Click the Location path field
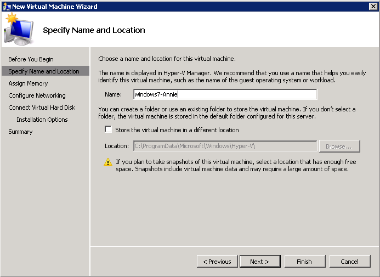This screenshot has width=380, height=277. tap(225, 146)
